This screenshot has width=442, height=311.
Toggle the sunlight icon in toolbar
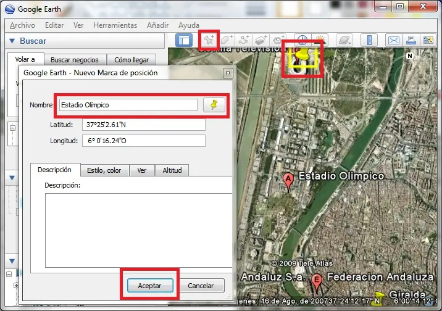pyautogui.click(x=320, y=39)
